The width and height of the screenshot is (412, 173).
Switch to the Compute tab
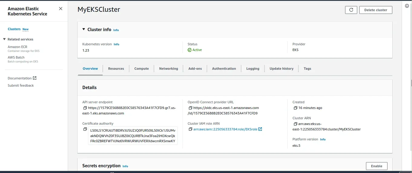[x=141, y=69]
